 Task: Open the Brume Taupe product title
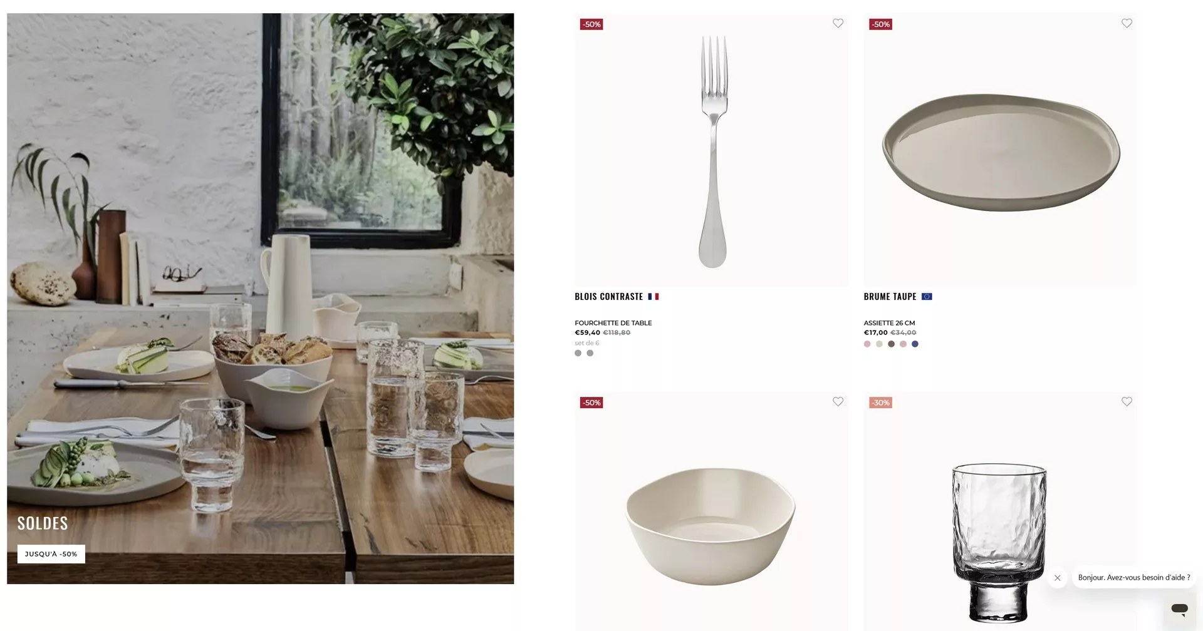point(890,297)
